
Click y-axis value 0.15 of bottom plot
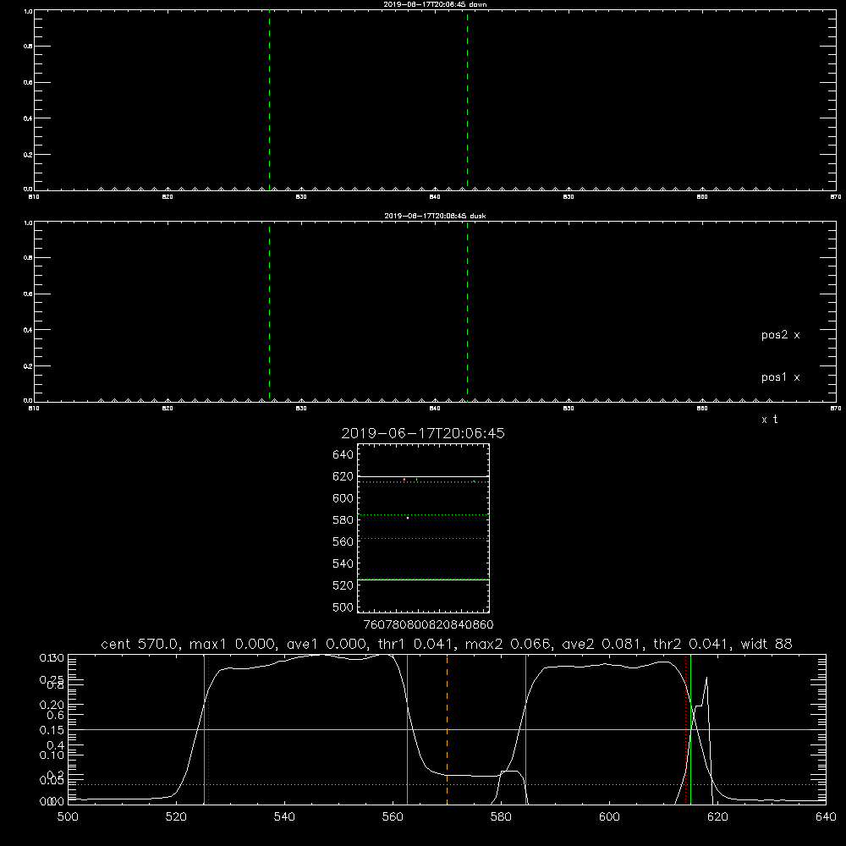[x=52, y=730]
